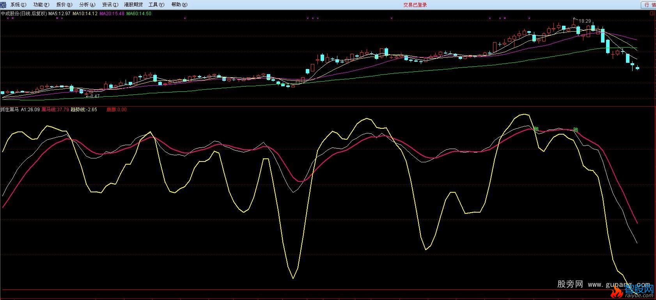Select the 底部:0.00 label

click(116, 110)
